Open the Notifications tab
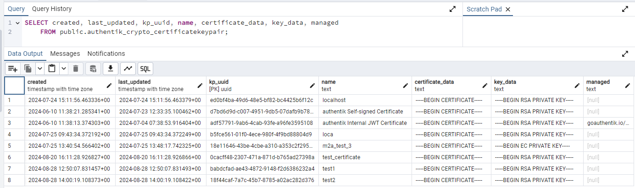This screenshot has height=188, width=635. pos(106,54)
